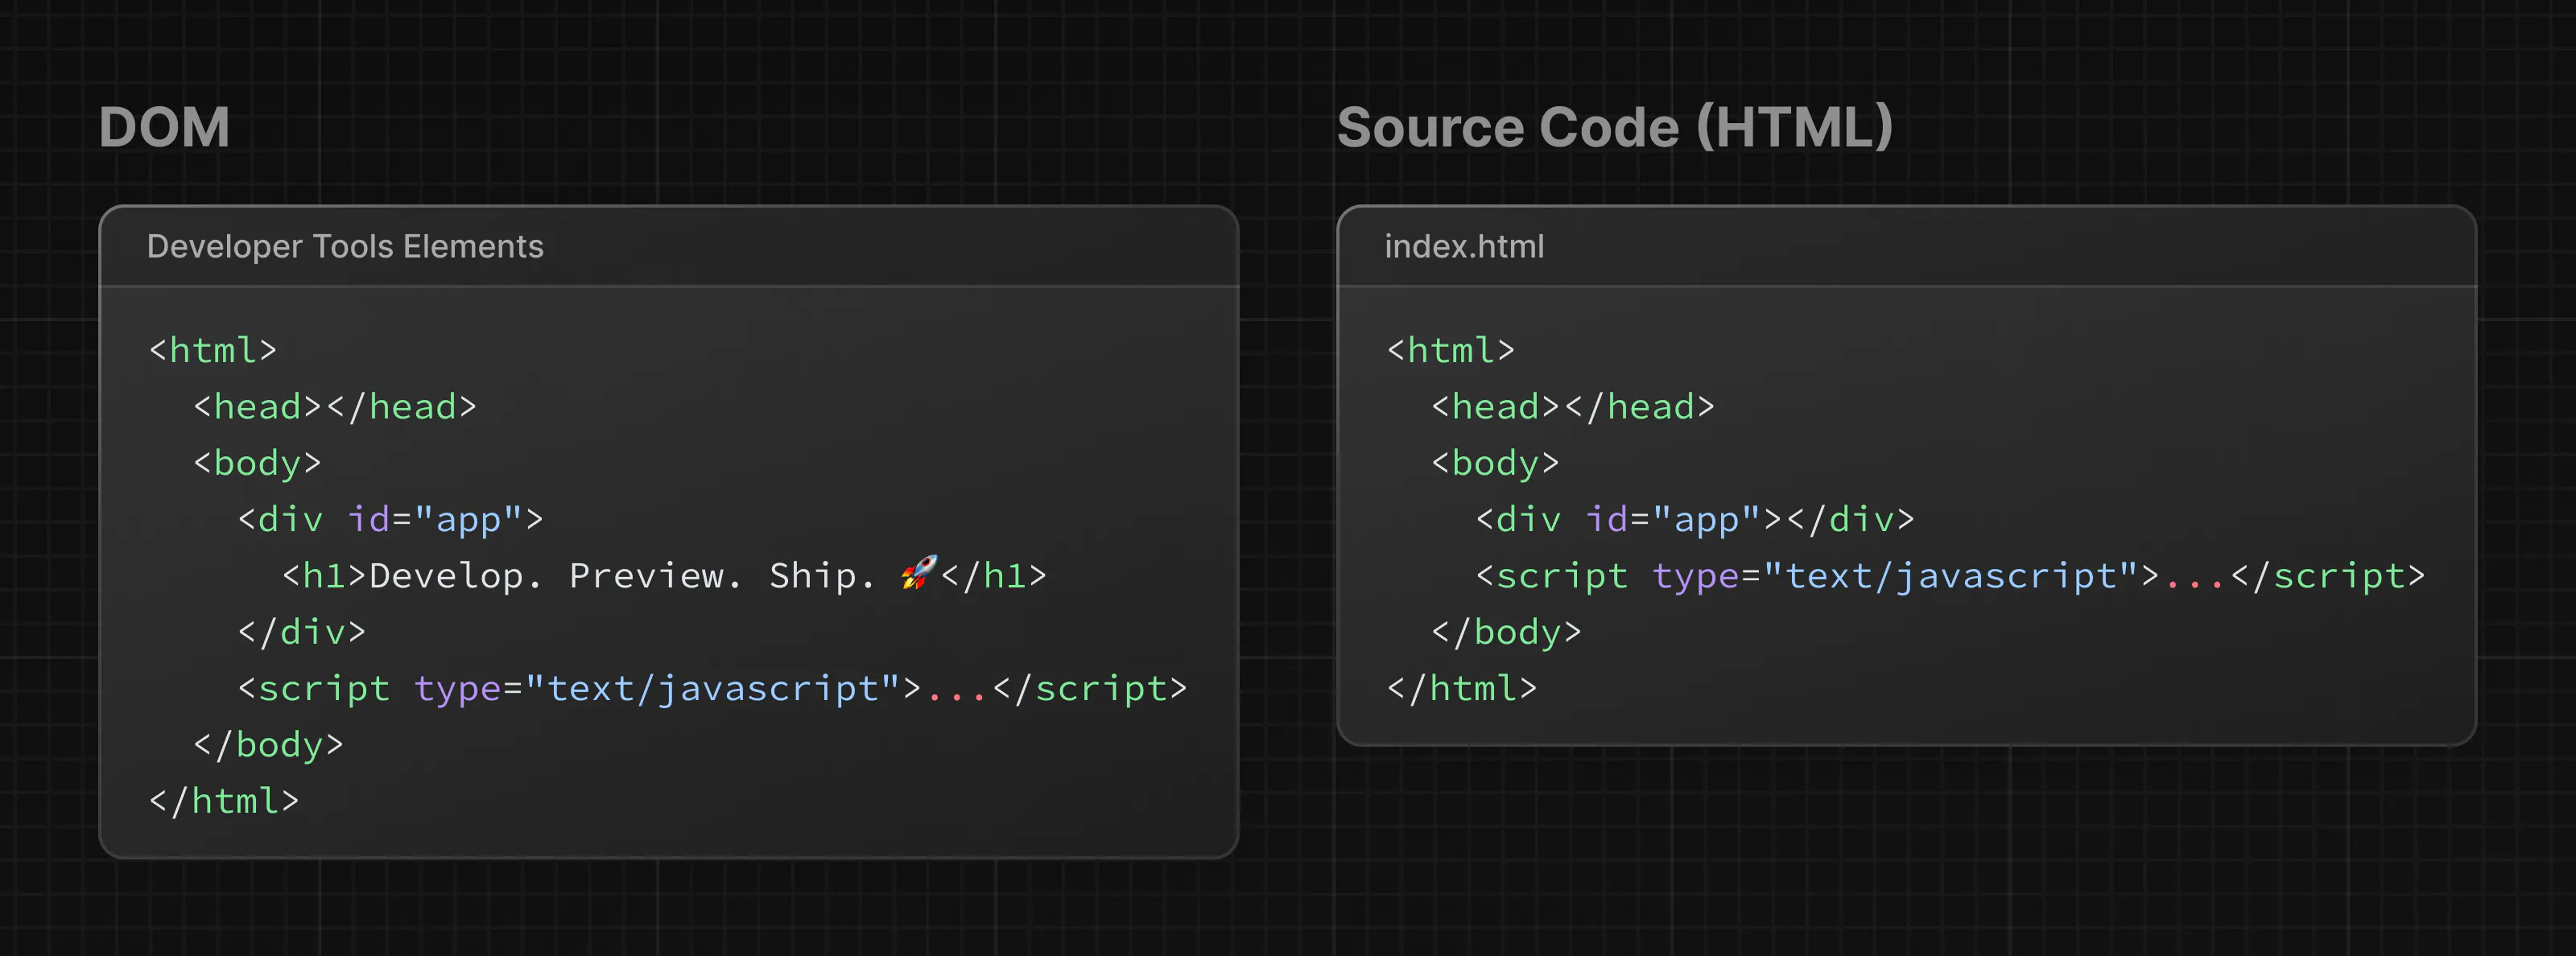Click the opening html tag in index.html
The image size is (2576, 956).
[1450, 350]
